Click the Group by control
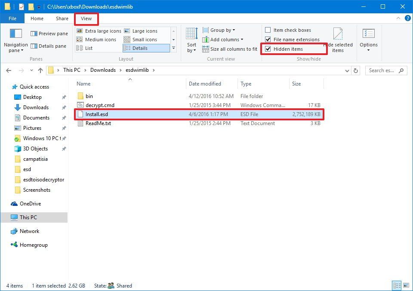413x291 pixels. coord(219,30)
